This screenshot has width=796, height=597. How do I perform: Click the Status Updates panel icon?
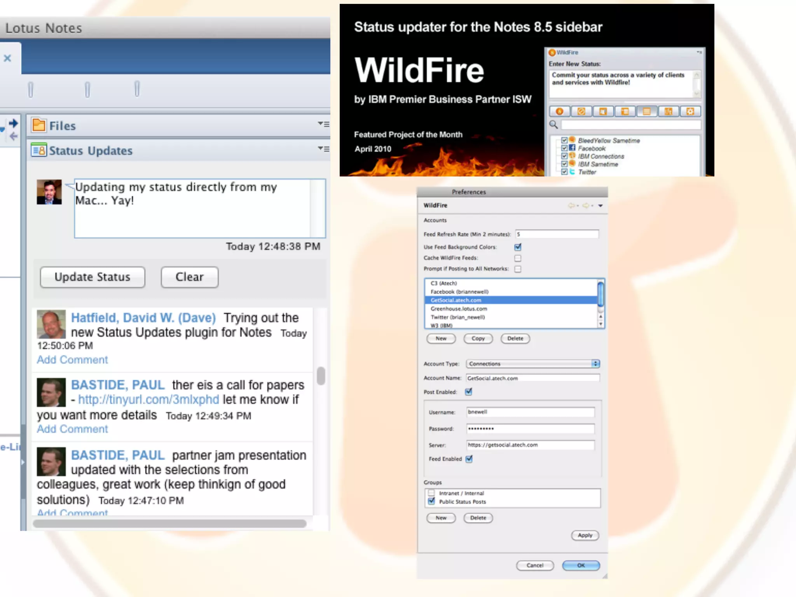coord(38,150)
